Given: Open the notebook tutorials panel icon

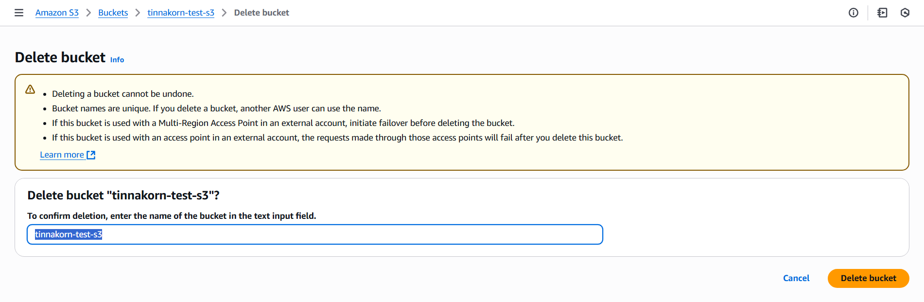Looking at the screenshot, I should tap(882, 13).
